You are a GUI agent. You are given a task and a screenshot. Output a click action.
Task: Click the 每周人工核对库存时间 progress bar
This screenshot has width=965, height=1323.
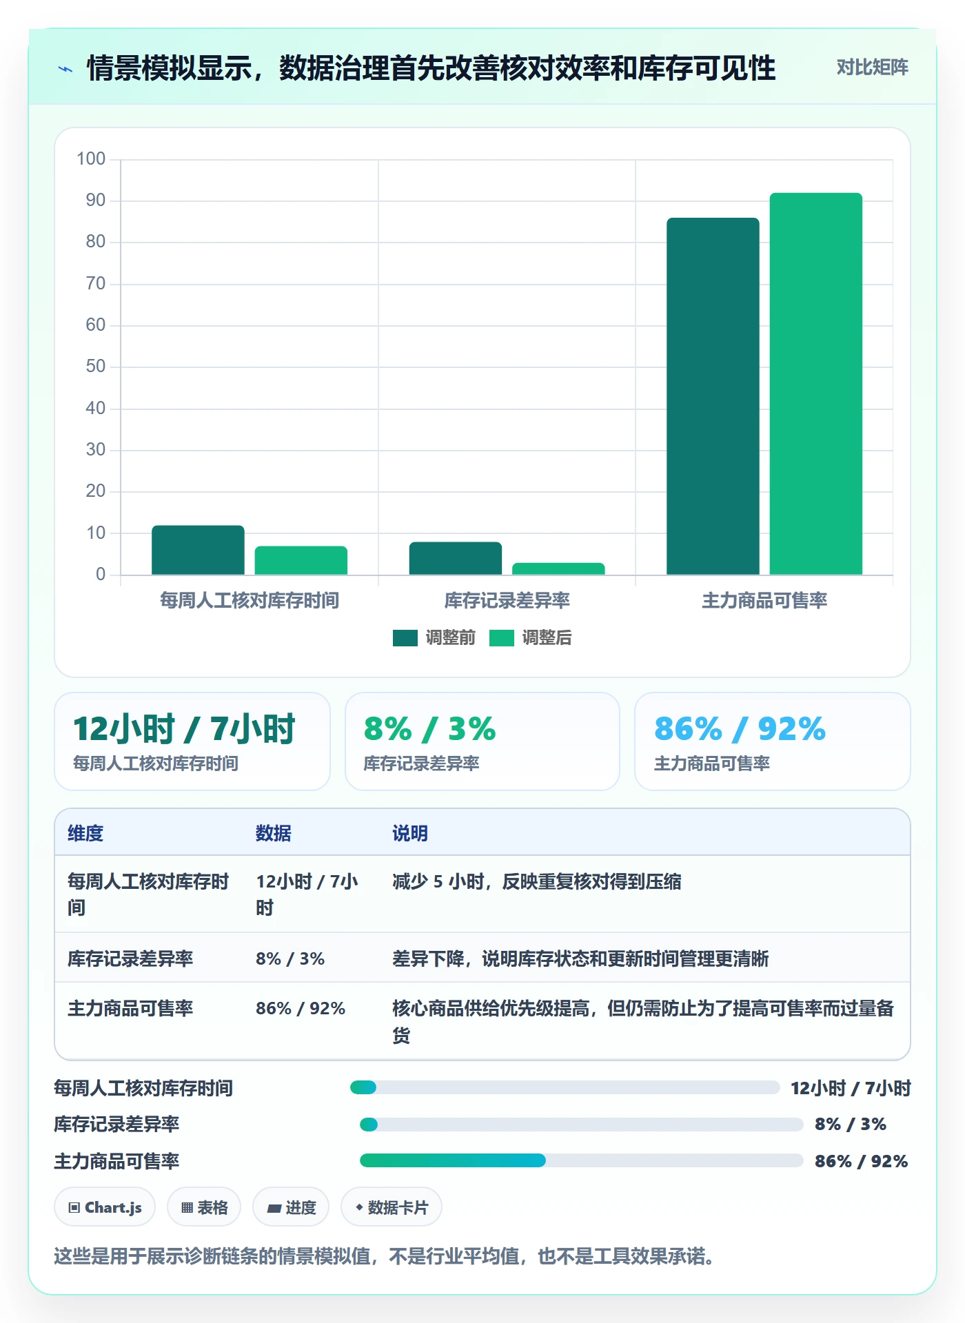point(565,1087)
